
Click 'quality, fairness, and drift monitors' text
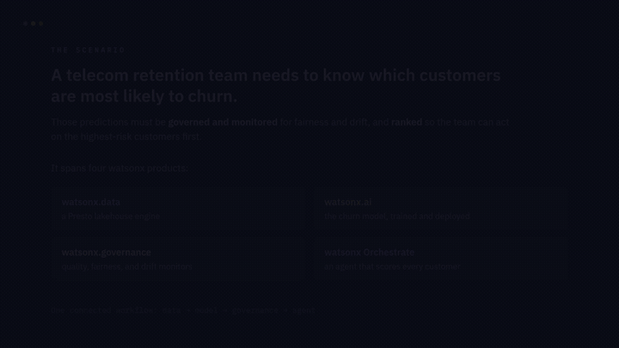coord(127,266)
